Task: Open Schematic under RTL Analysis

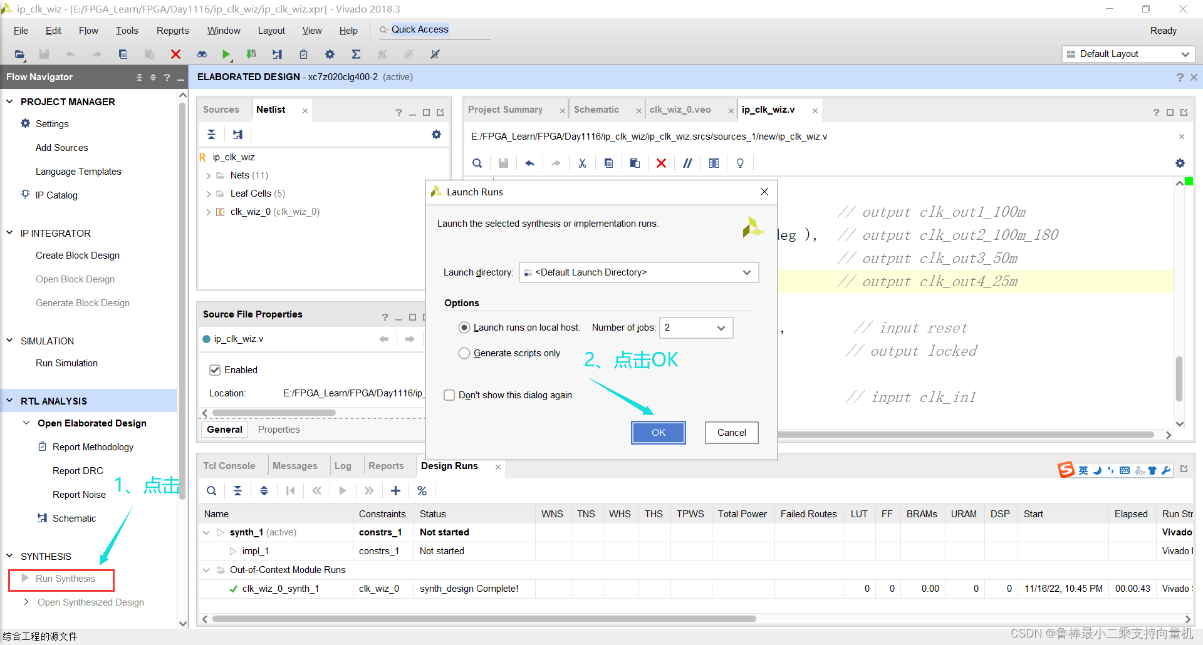Action: [74, 519]
